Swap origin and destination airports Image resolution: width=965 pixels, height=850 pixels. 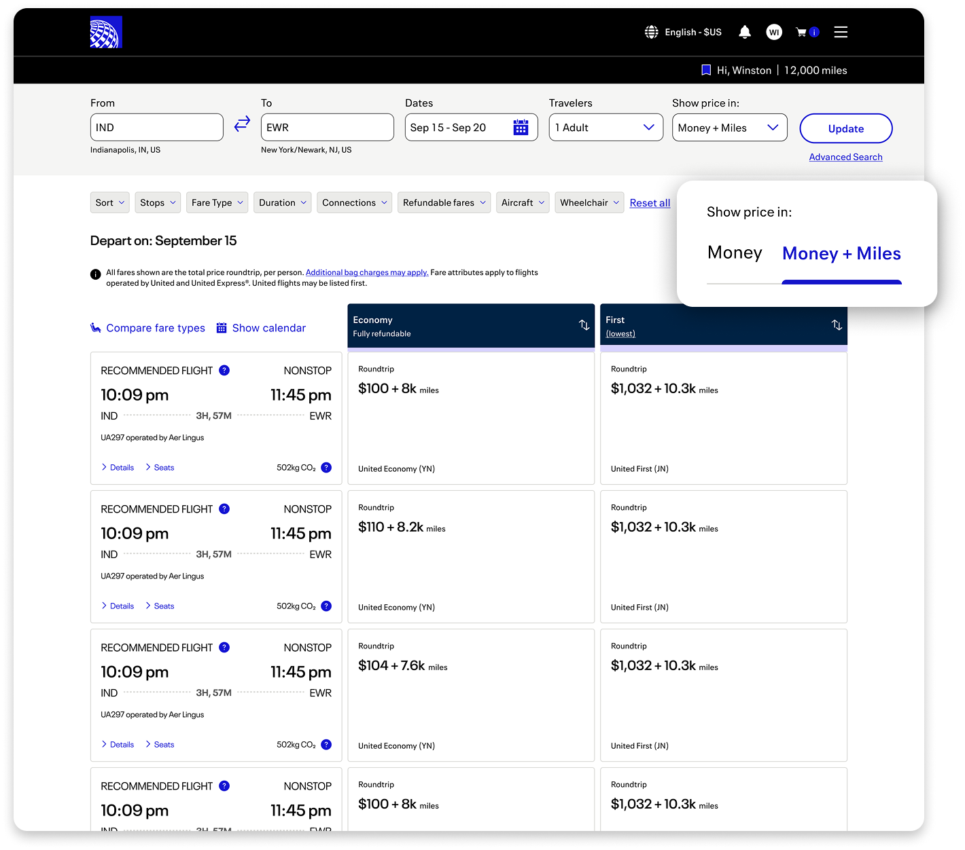coord(242,124)
